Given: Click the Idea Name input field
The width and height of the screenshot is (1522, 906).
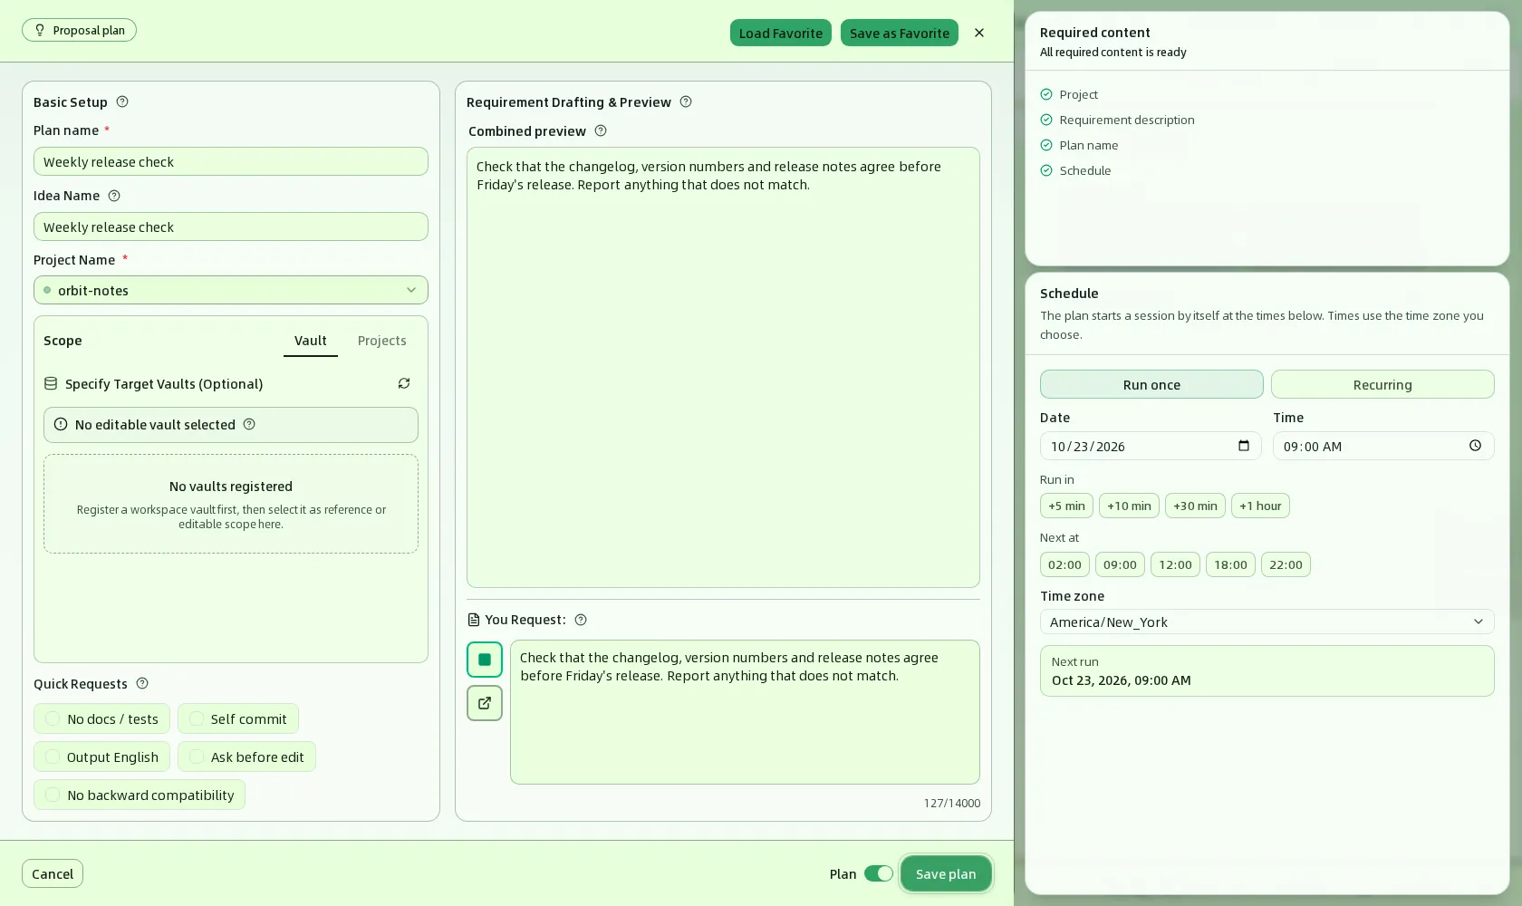Looking at the screenshot, I should pyautogui.click(x=231, y=226).
